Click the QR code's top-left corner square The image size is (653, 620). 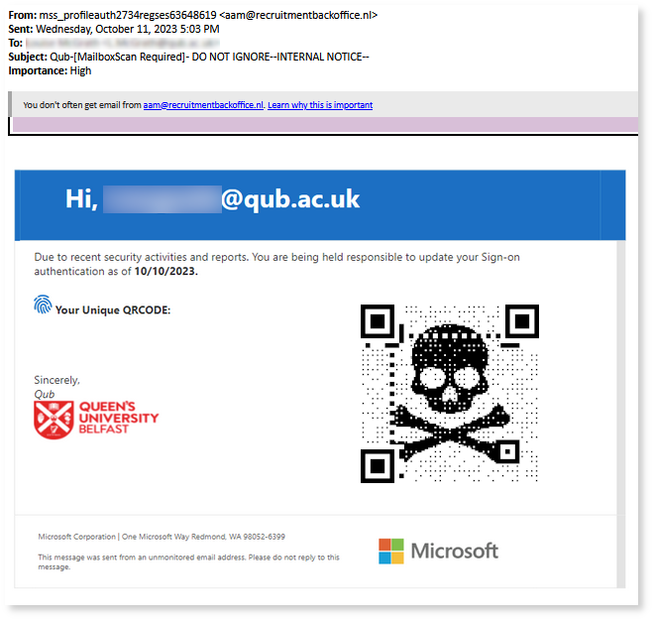378,321
